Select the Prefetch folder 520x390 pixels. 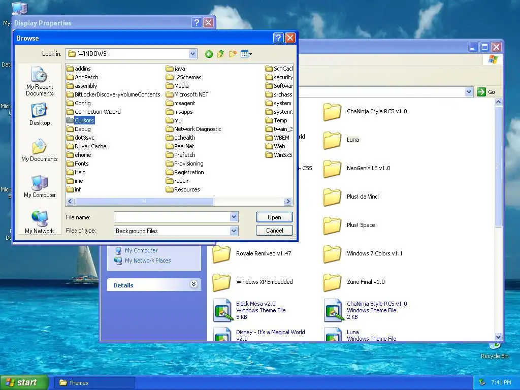click(x=180, y=155)
